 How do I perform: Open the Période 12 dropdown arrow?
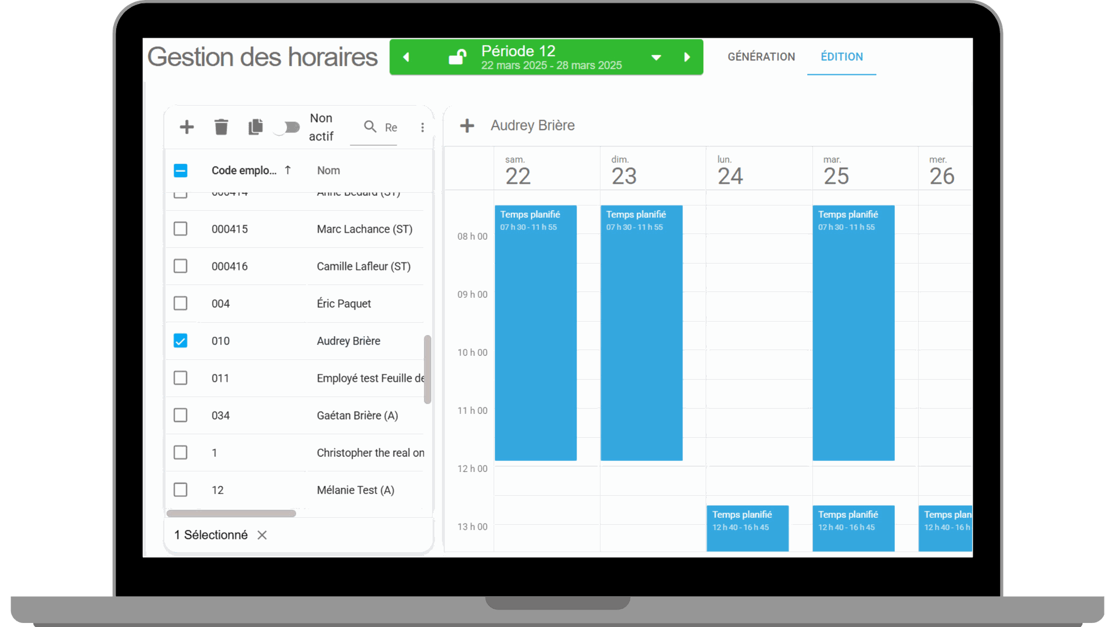pos(656,57)
